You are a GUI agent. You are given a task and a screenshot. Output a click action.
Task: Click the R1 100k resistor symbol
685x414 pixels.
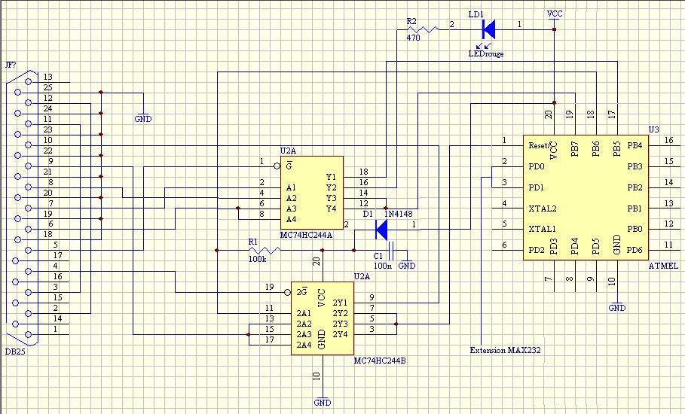click(265, 251)
